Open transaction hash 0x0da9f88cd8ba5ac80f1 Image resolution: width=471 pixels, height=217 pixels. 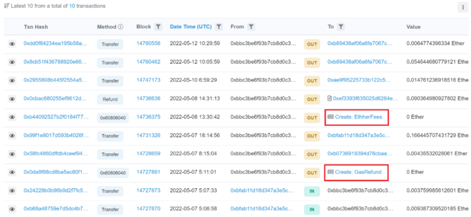coord(56,172)
